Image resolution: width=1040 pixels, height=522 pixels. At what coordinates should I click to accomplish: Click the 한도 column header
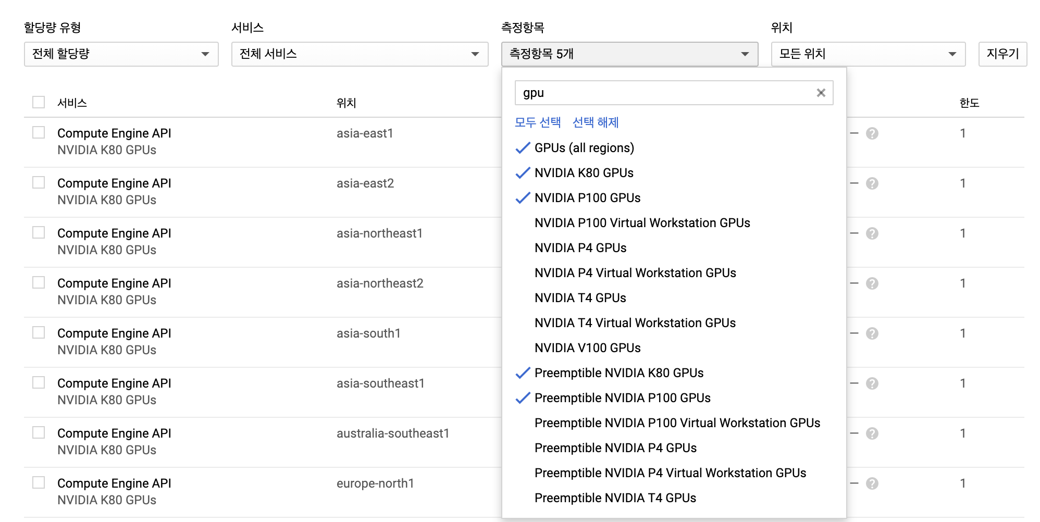[x=969, y=103]
